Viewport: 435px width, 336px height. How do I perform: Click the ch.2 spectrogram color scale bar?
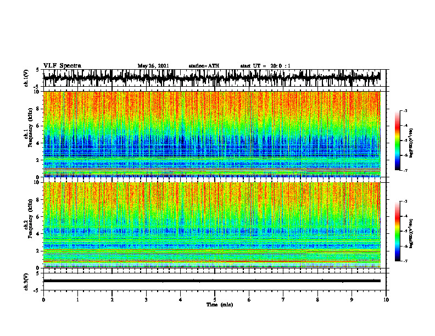click(x=398, y=231)
